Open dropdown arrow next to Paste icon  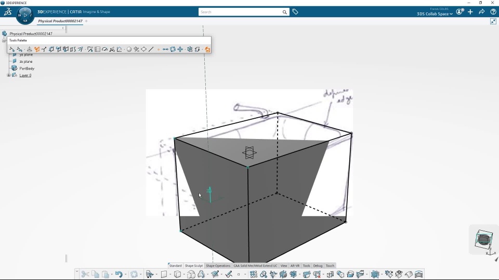tap(112, 274)
